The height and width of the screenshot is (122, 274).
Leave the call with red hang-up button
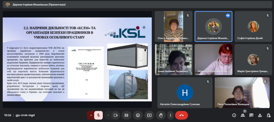click(x=181, y=115)
